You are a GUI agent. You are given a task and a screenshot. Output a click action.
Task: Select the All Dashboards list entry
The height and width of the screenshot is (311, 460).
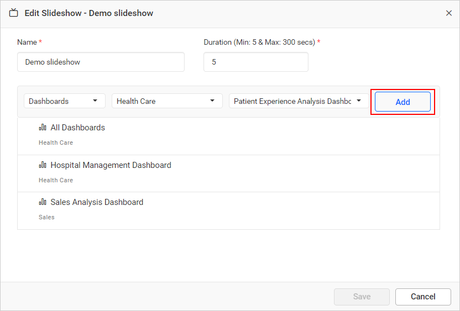[77, 128]
